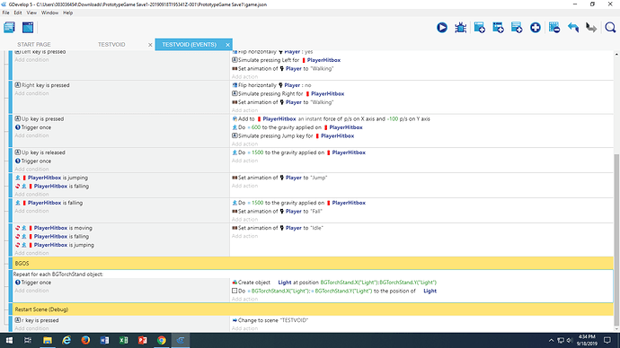Redo change arrow
620x348 pixels.
point(591,27)
